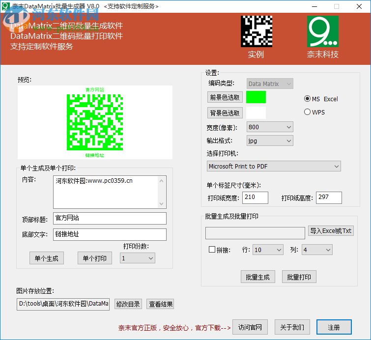Open the 输出格式 jpg dropdown

[270, 141]
